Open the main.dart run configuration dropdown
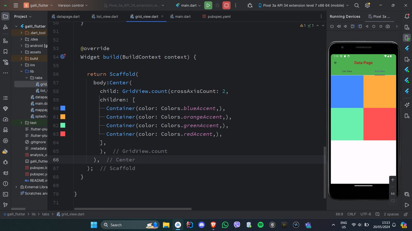The image size is (412, 231). coord(188,5)
